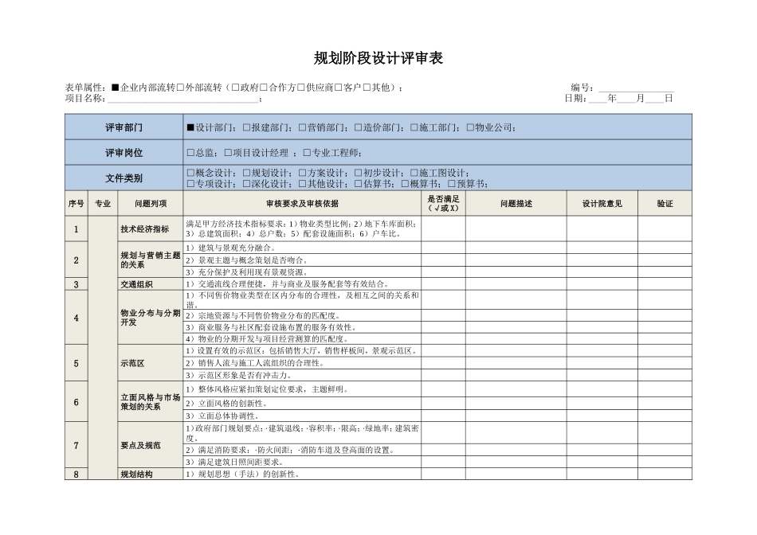Image resolution: width=757 pixels, height=535 pixels.
Task: Click the 是否满足 column header
Action: [x=444, y=204]
